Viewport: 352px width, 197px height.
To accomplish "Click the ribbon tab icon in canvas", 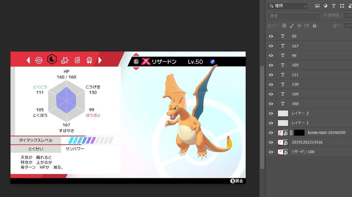I will (89, 60).
